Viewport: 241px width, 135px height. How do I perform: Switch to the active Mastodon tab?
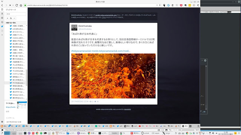coord(185,126)
